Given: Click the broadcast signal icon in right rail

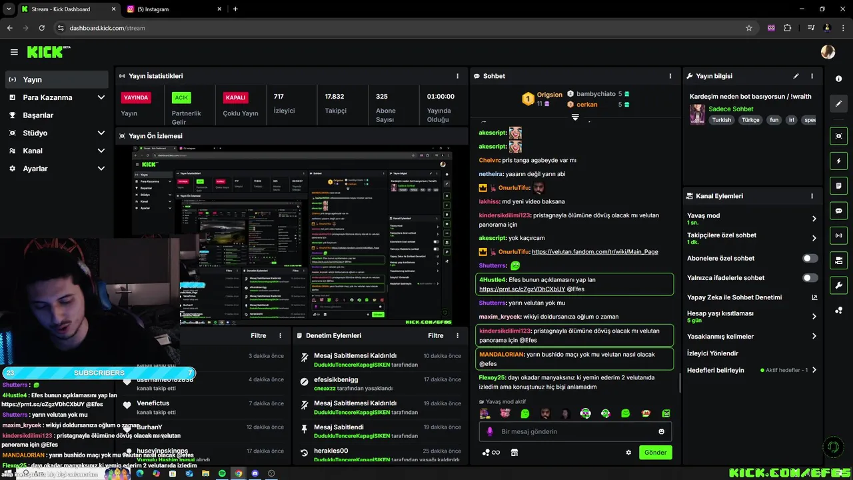Looking at the screenshot, I should (x=838, y=235).
